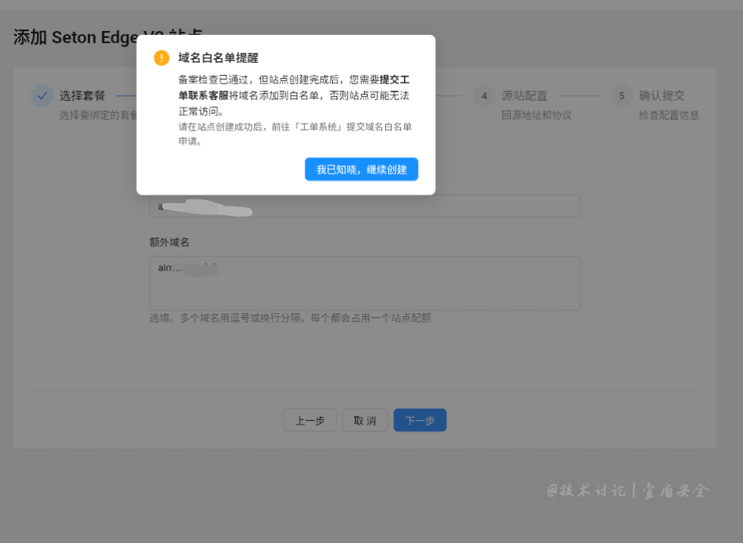Viewport: 743px width, 543px height.
Task: Click the orange warning icon in dialog
Action: pyautogui.click(x=161, y=58)
